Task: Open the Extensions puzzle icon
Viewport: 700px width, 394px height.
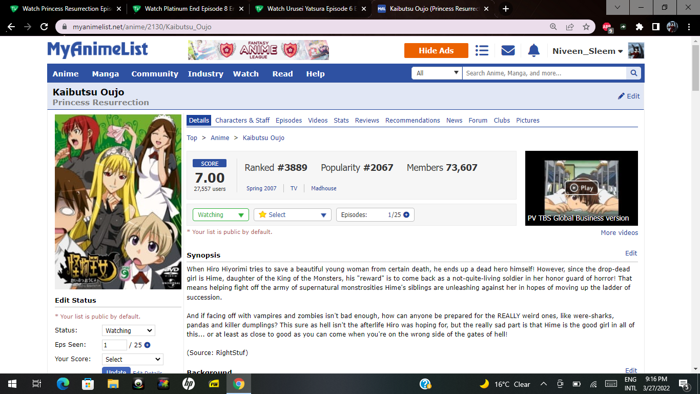Action: pos(639,27)
